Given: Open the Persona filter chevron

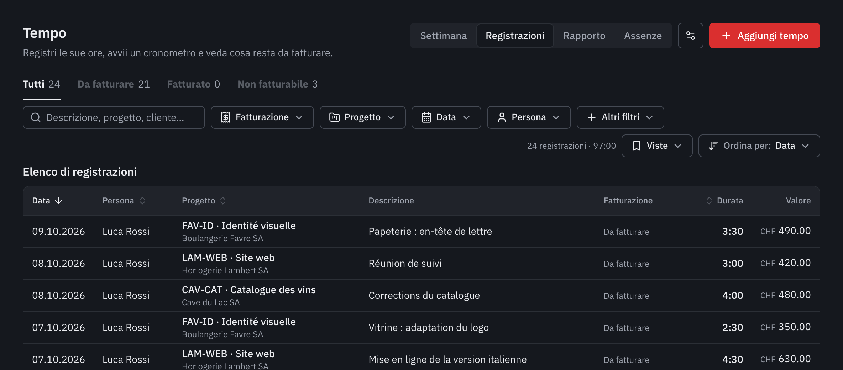Looking at the screenshot, I should pos(556,117).
